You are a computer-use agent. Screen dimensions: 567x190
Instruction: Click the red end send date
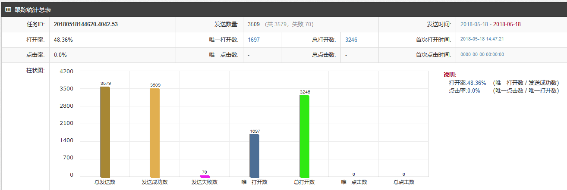507,24
